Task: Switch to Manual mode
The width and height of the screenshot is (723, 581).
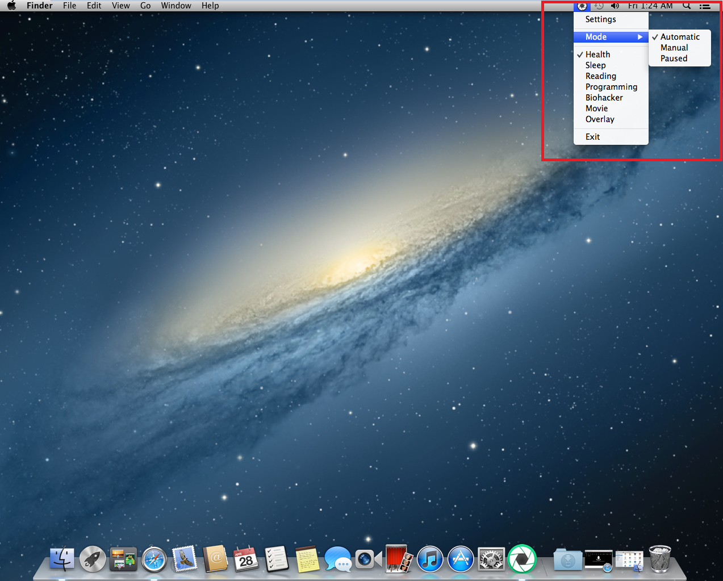Action: [x=680, y=48]
